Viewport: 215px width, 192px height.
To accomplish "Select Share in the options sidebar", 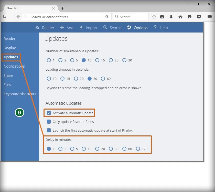I will pyautogui.click(x=8, y=76).
